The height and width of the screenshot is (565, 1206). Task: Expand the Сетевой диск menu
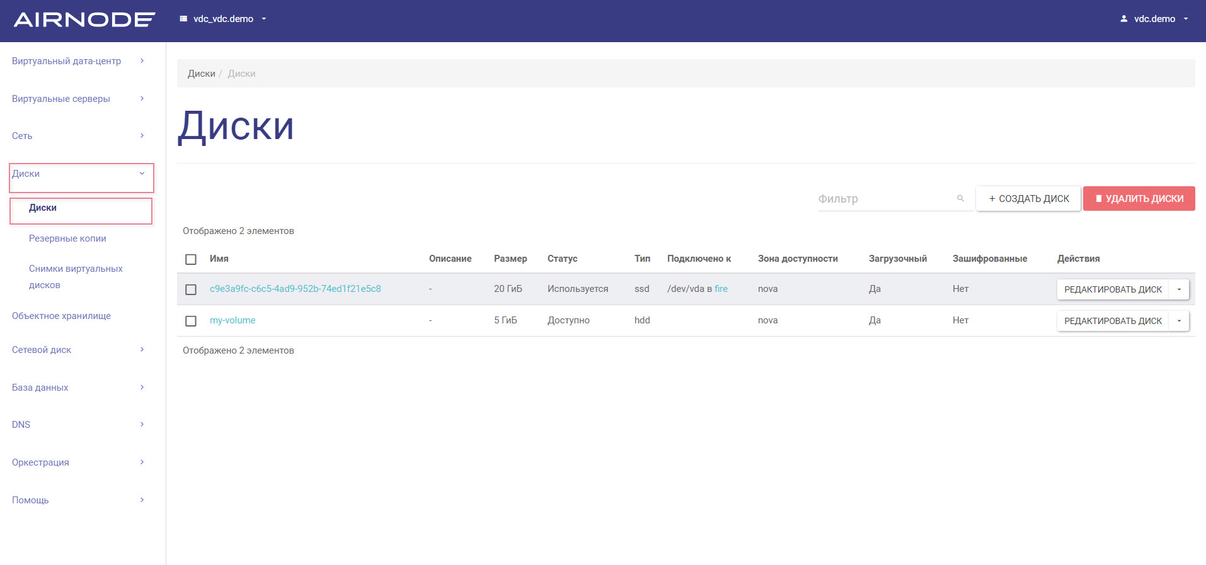coord(79,350)
